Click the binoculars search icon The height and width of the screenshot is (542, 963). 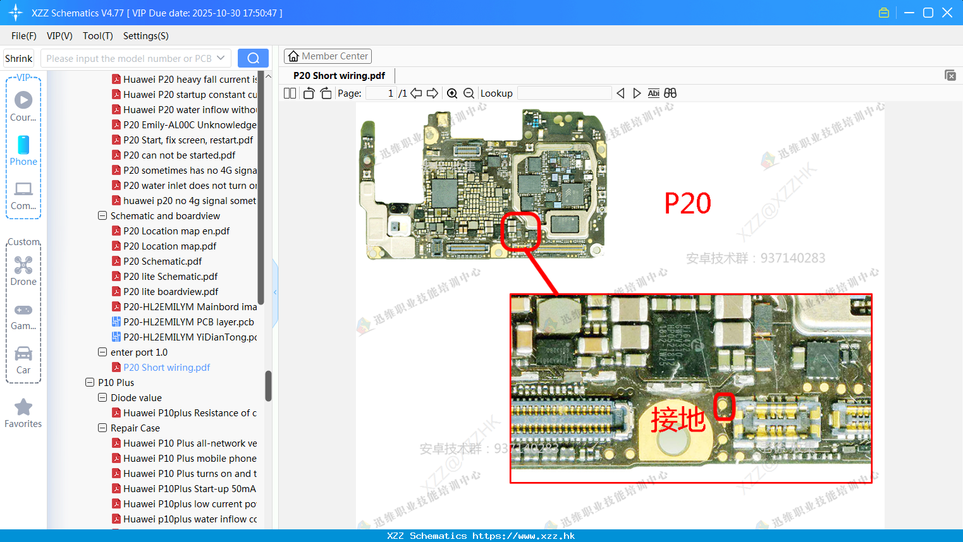pyautogui.click(x=670, y=93)
